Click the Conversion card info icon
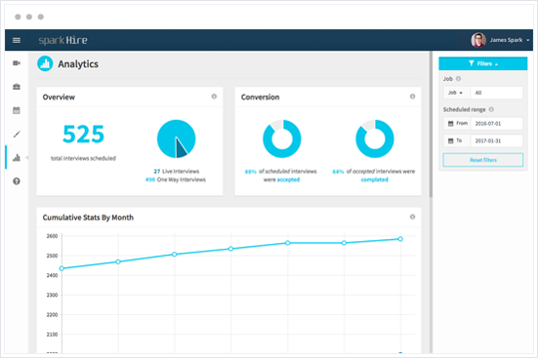Viewport: 538px width, 358px height. pyautogui.click(x=412, y=97)
